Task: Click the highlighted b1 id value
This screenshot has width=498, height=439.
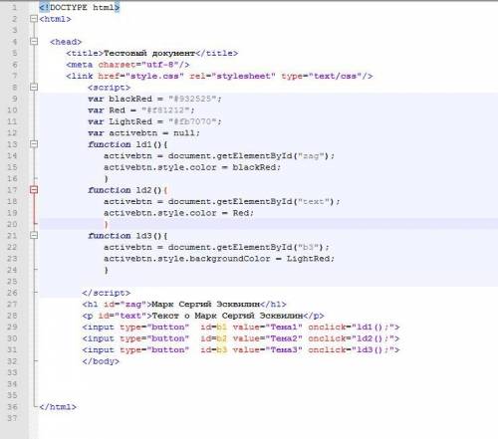Action: (x=221, y=328)
